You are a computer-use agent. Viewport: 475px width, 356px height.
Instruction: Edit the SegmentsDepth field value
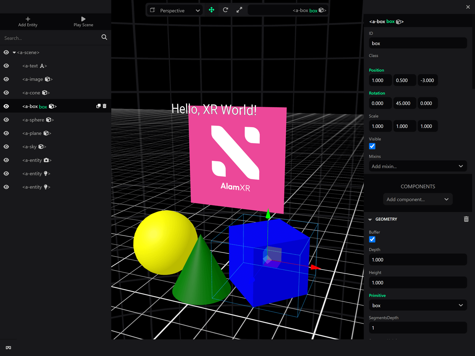[418, 328]
